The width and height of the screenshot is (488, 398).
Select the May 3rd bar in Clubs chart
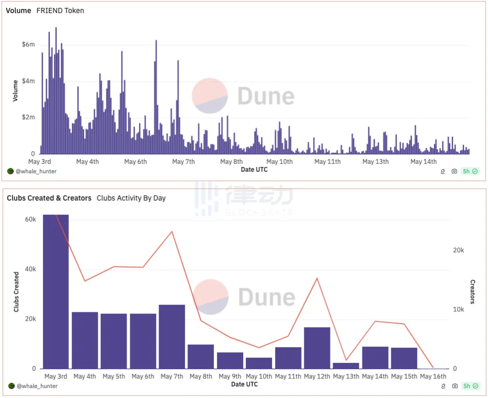click(56, 291)
